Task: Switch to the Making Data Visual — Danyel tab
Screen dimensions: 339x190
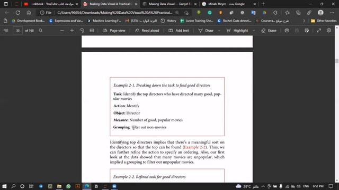Action: [x=169, y=4]
